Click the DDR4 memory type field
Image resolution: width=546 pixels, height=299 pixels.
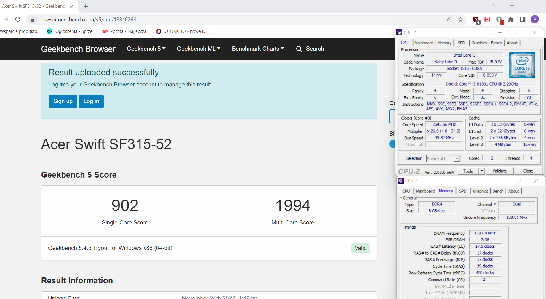[x=437, y=204]
